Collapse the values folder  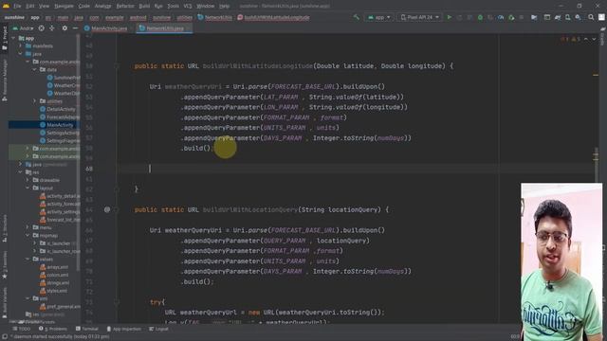click(28, 259)
